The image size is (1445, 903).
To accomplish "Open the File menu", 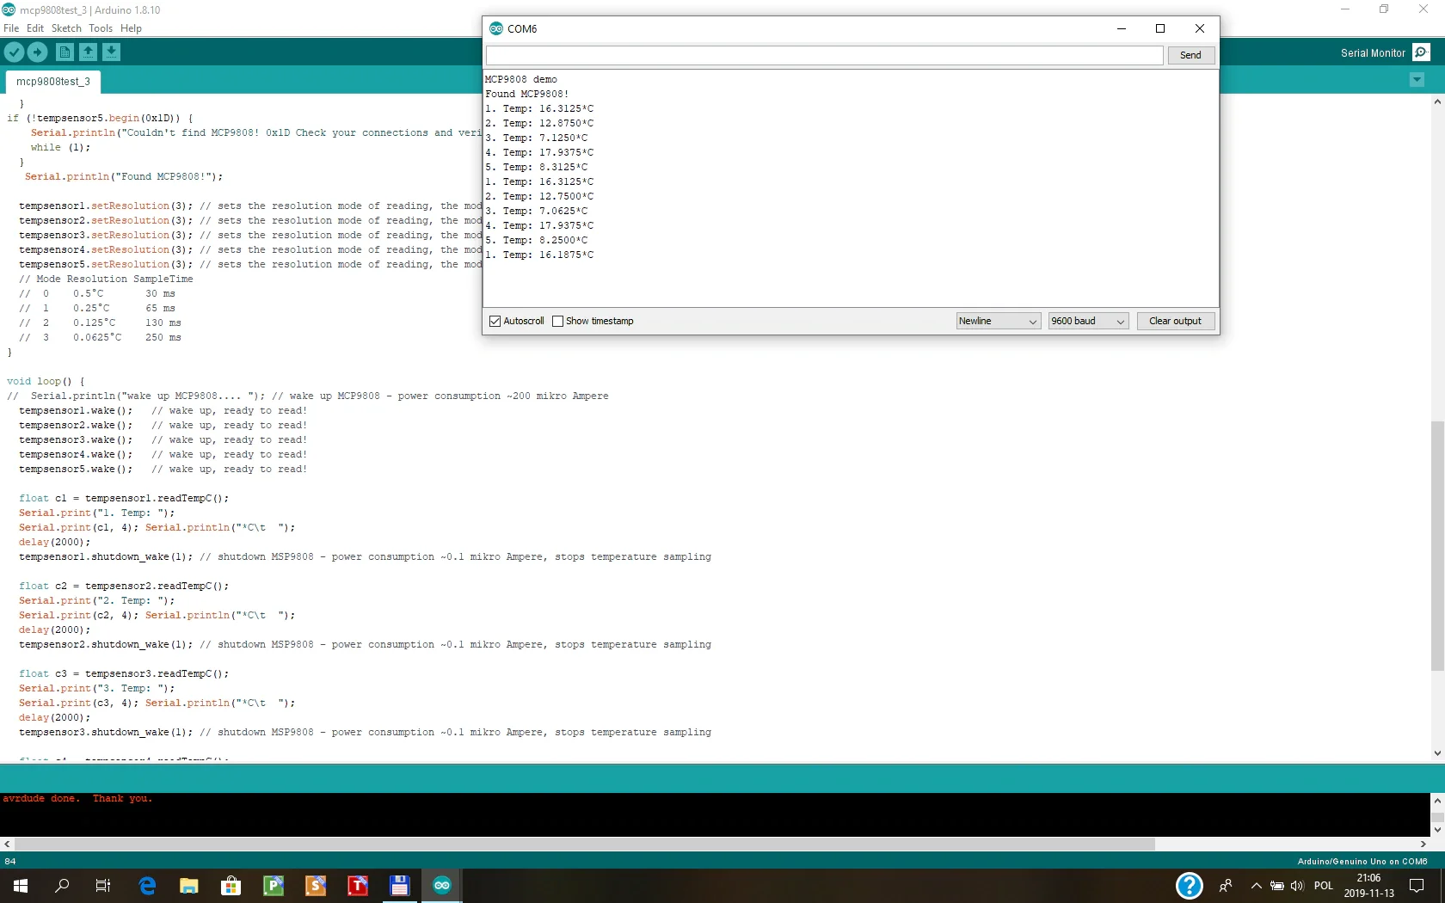I will pyautogui.click(x=11, y=28).
